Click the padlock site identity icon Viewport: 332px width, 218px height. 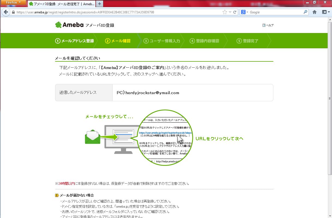tap(13, 12)
